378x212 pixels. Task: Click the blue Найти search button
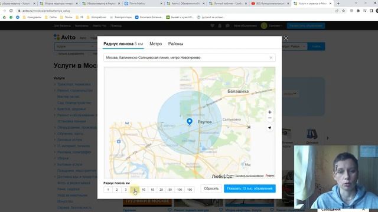316,47
